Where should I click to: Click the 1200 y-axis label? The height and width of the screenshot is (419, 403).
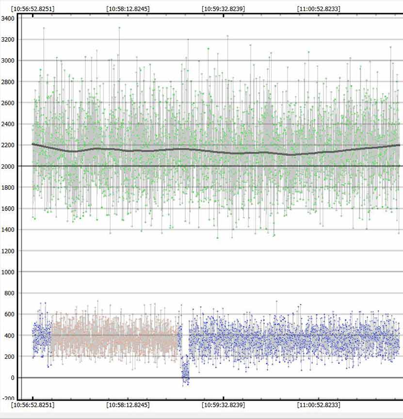pyautogui.click(x=8, y=251)
